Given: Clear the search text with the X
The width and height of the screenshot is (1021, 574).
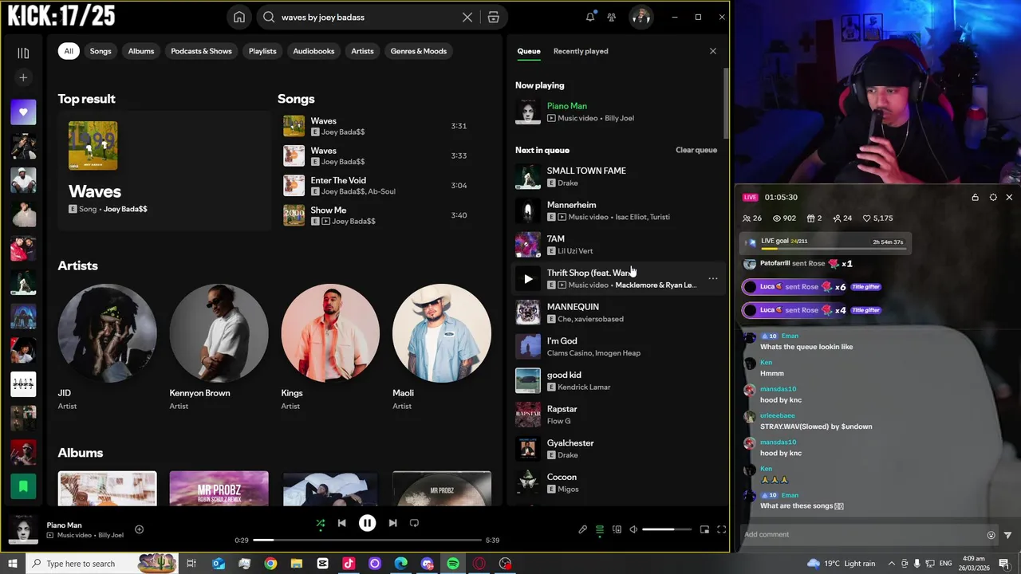Looking at the screenshot, I should coord(467,18).
